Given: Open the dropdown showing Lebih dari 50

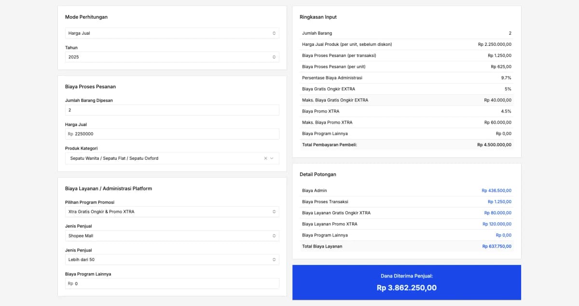Looking at the screenshot, I should coord(172,259).
